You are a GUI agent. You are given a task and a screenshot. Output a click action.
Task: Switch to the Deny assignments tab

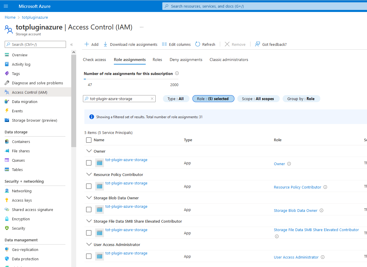coord(186,60)
